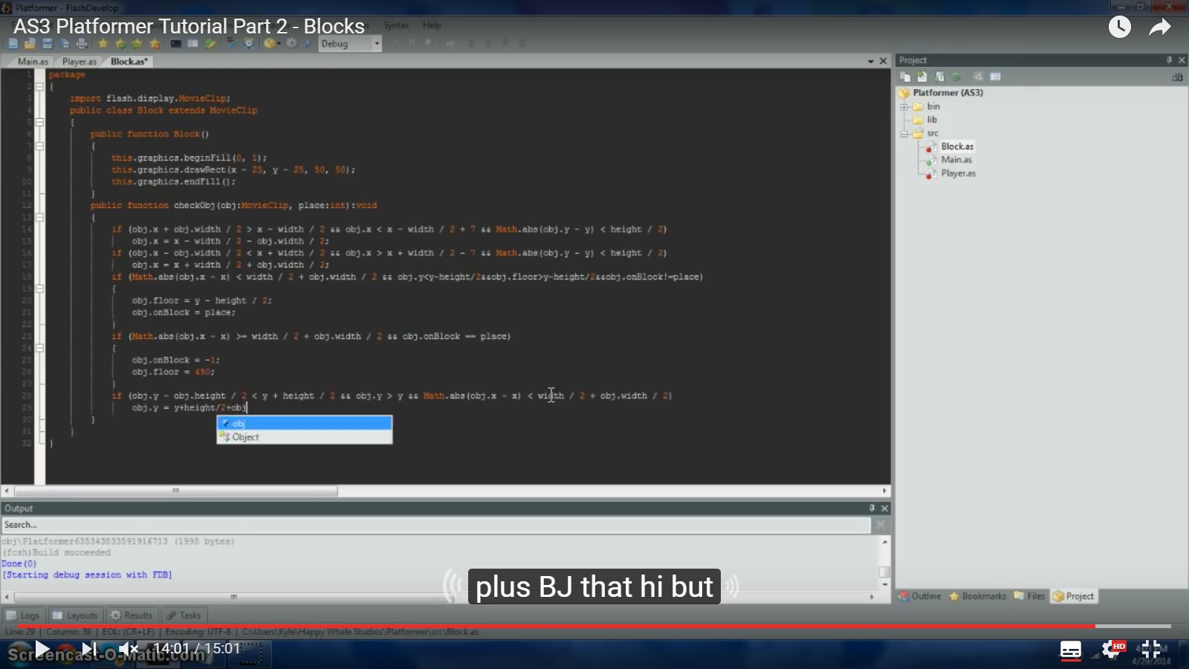Unmute the video volume

(x=129, y=650)
